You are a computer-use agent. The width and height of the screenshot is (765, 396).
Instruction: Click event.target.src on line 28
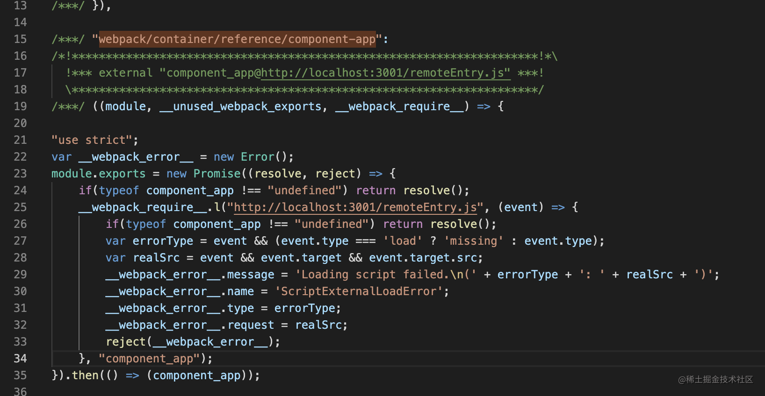pos(423,258)
